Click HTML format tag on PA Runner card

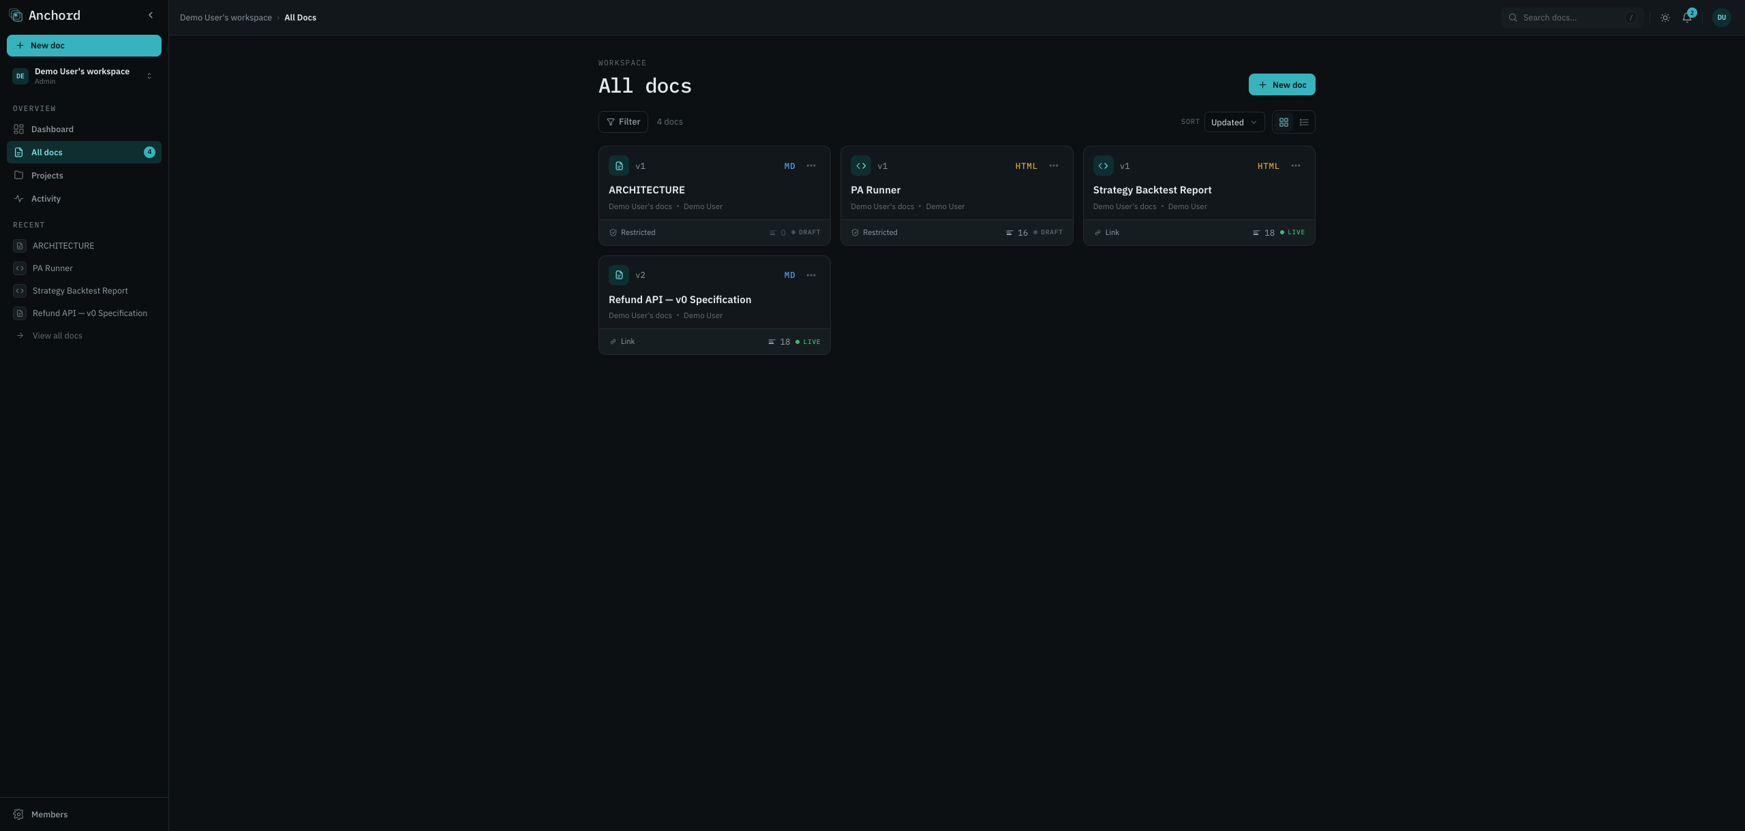coord(1026,166)
